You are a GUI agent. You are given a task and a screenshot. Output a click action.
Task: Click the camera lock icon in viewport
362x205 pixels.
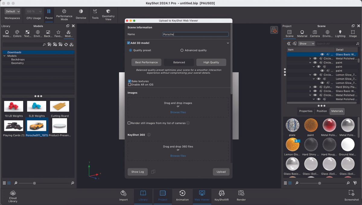coord(274,30)
